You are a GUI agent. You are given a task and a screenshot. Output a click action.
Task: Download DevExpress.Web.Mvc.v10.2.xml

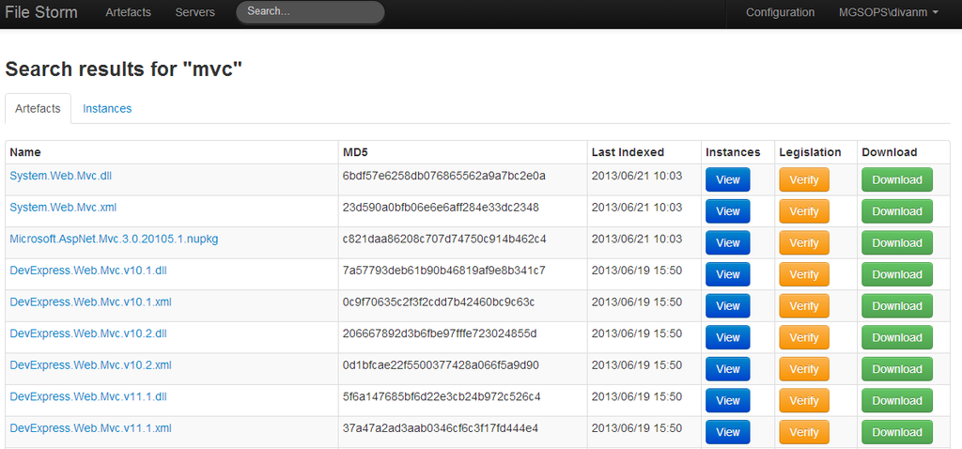tap(897, 369)
